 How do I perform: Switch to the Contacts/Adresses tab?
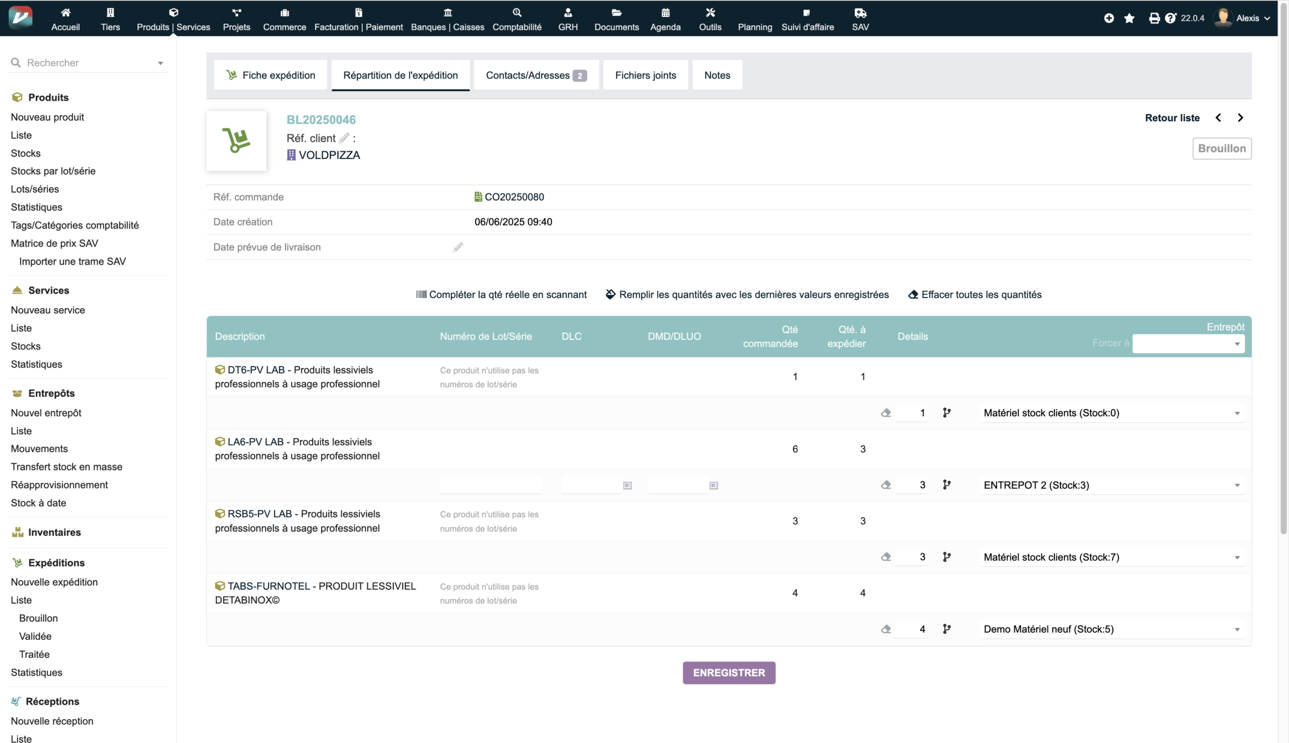click(x=536, y=76)
